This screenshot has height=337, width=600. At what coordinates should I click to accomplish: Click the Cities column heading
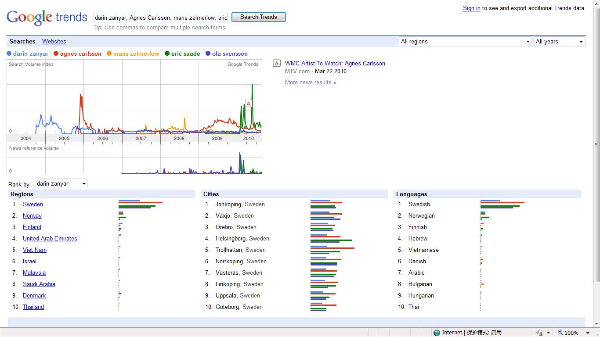pyautogui.click(x=211, y=194)
